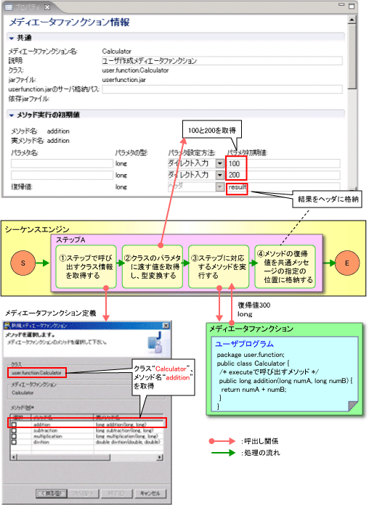Click the mediator function dialog title icon
The width and height of the screenshot is (369, 505).
pos(7,326)
